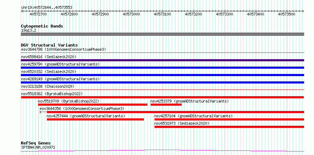The height and width of the screenshot is (155, 314).
Task: Open the SPTBN4|NM_020971 gene label
Action: (38, 148)
